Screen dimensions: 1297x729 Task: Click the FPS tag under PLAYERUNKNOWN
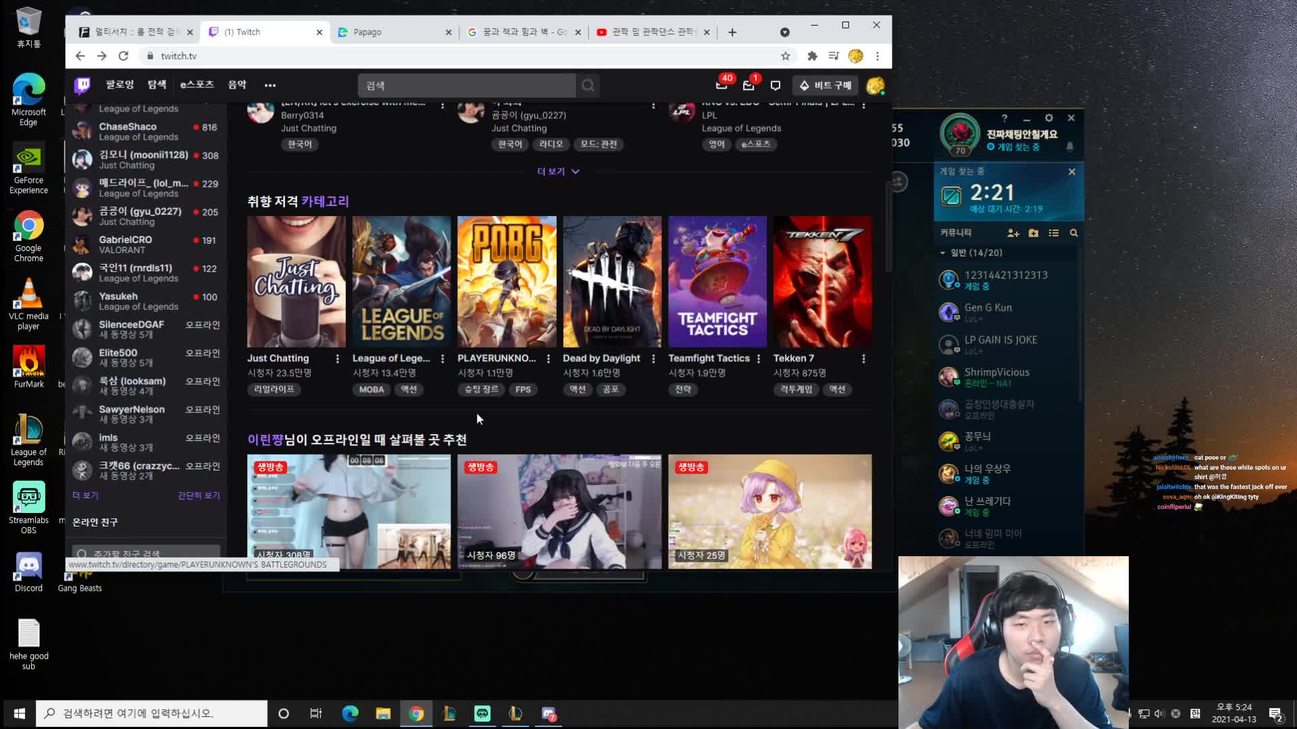click(523, 389)
